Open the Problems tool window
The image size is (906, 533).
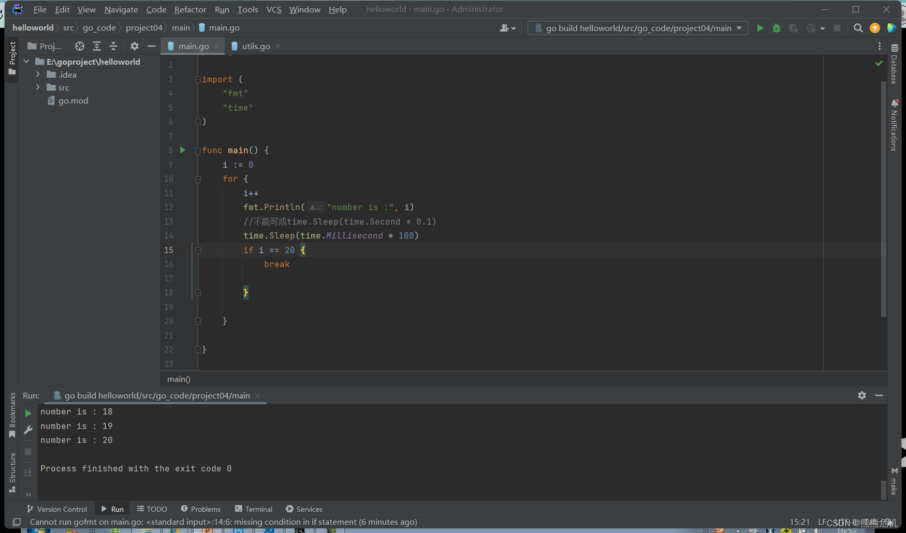coord(201,509)
